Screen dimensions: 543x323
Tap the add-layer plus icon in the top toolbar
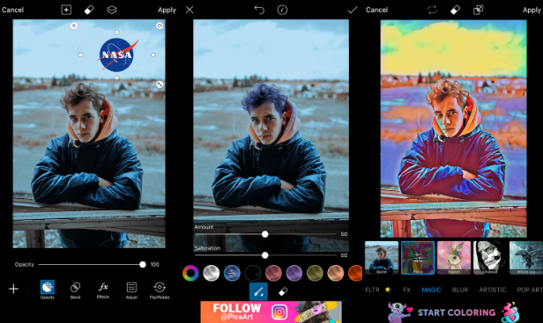point(66,10)
